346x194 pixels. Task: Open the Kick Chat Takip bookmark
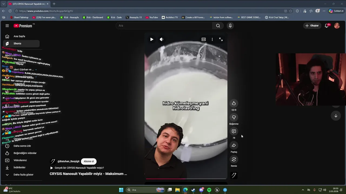[277, 17]
